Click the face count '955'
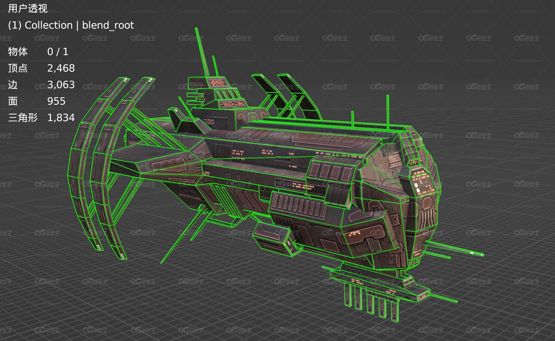Image resolution: width=555 pixels, height=341 pixels. click(56, 101)
